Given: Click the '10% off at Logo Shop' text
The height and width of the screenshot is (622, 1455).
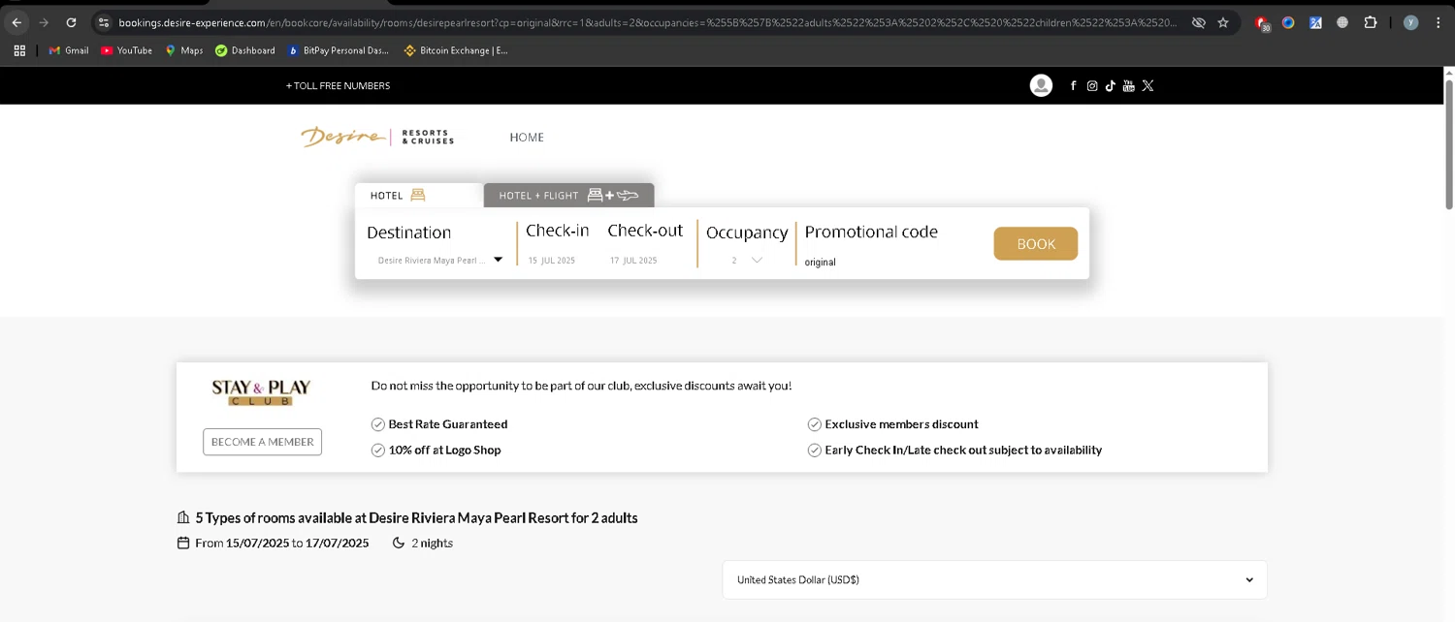Looking at the screenshot, I should coord(444,450).
